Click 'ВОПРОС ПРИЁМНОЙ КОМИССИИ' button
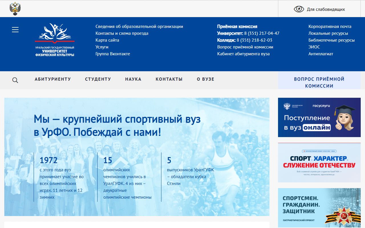 [x=319, y=80]
